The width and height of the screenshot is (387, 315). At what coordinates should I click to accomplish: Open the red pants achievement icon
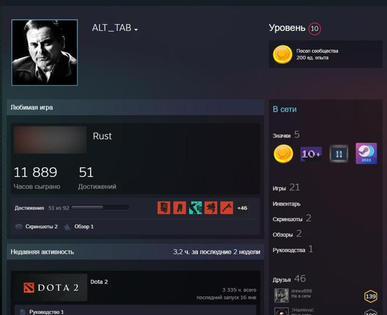180,208
